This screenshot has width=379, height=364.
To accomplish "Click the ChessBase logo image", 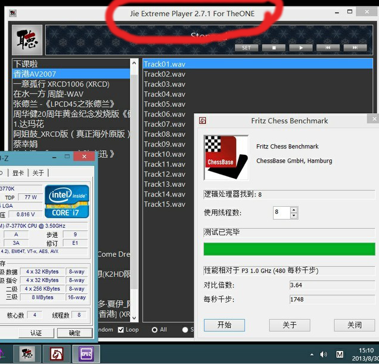I will coord(226,158).
